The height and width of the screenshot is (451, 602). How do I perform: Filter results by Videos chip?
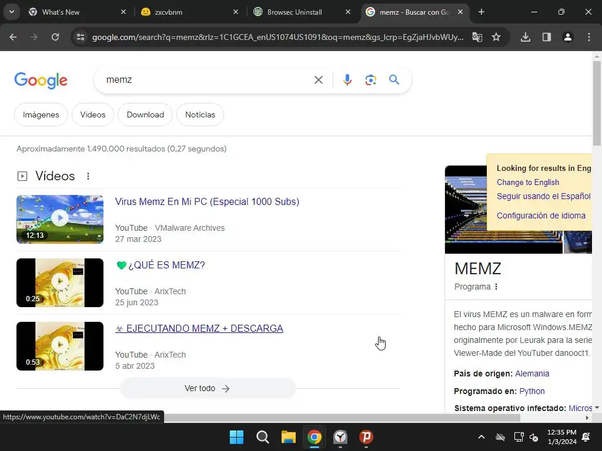(x=93, y=115)
